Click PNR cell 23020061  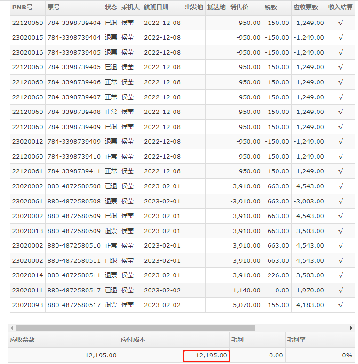coord(27,201)
